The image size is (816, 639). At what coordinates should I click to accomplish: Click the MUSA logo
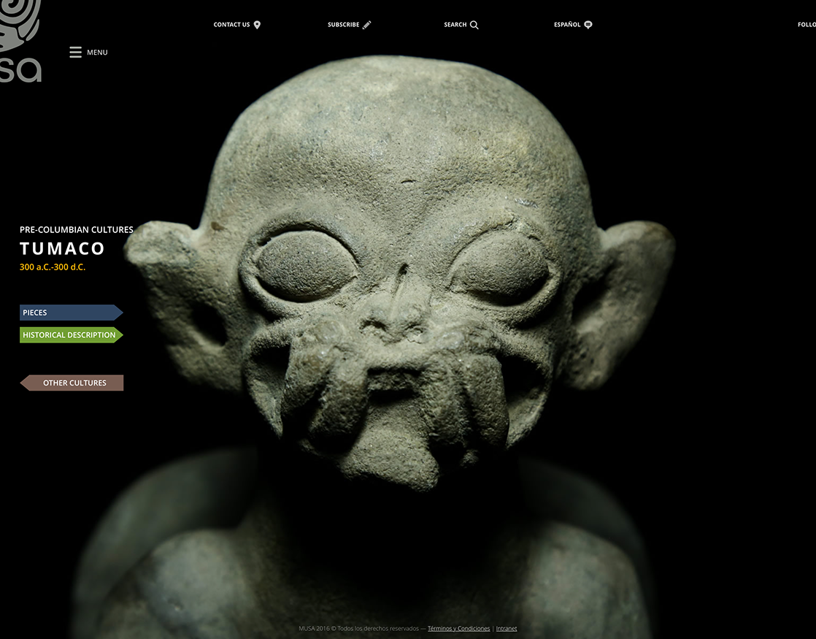click(20, 41)
